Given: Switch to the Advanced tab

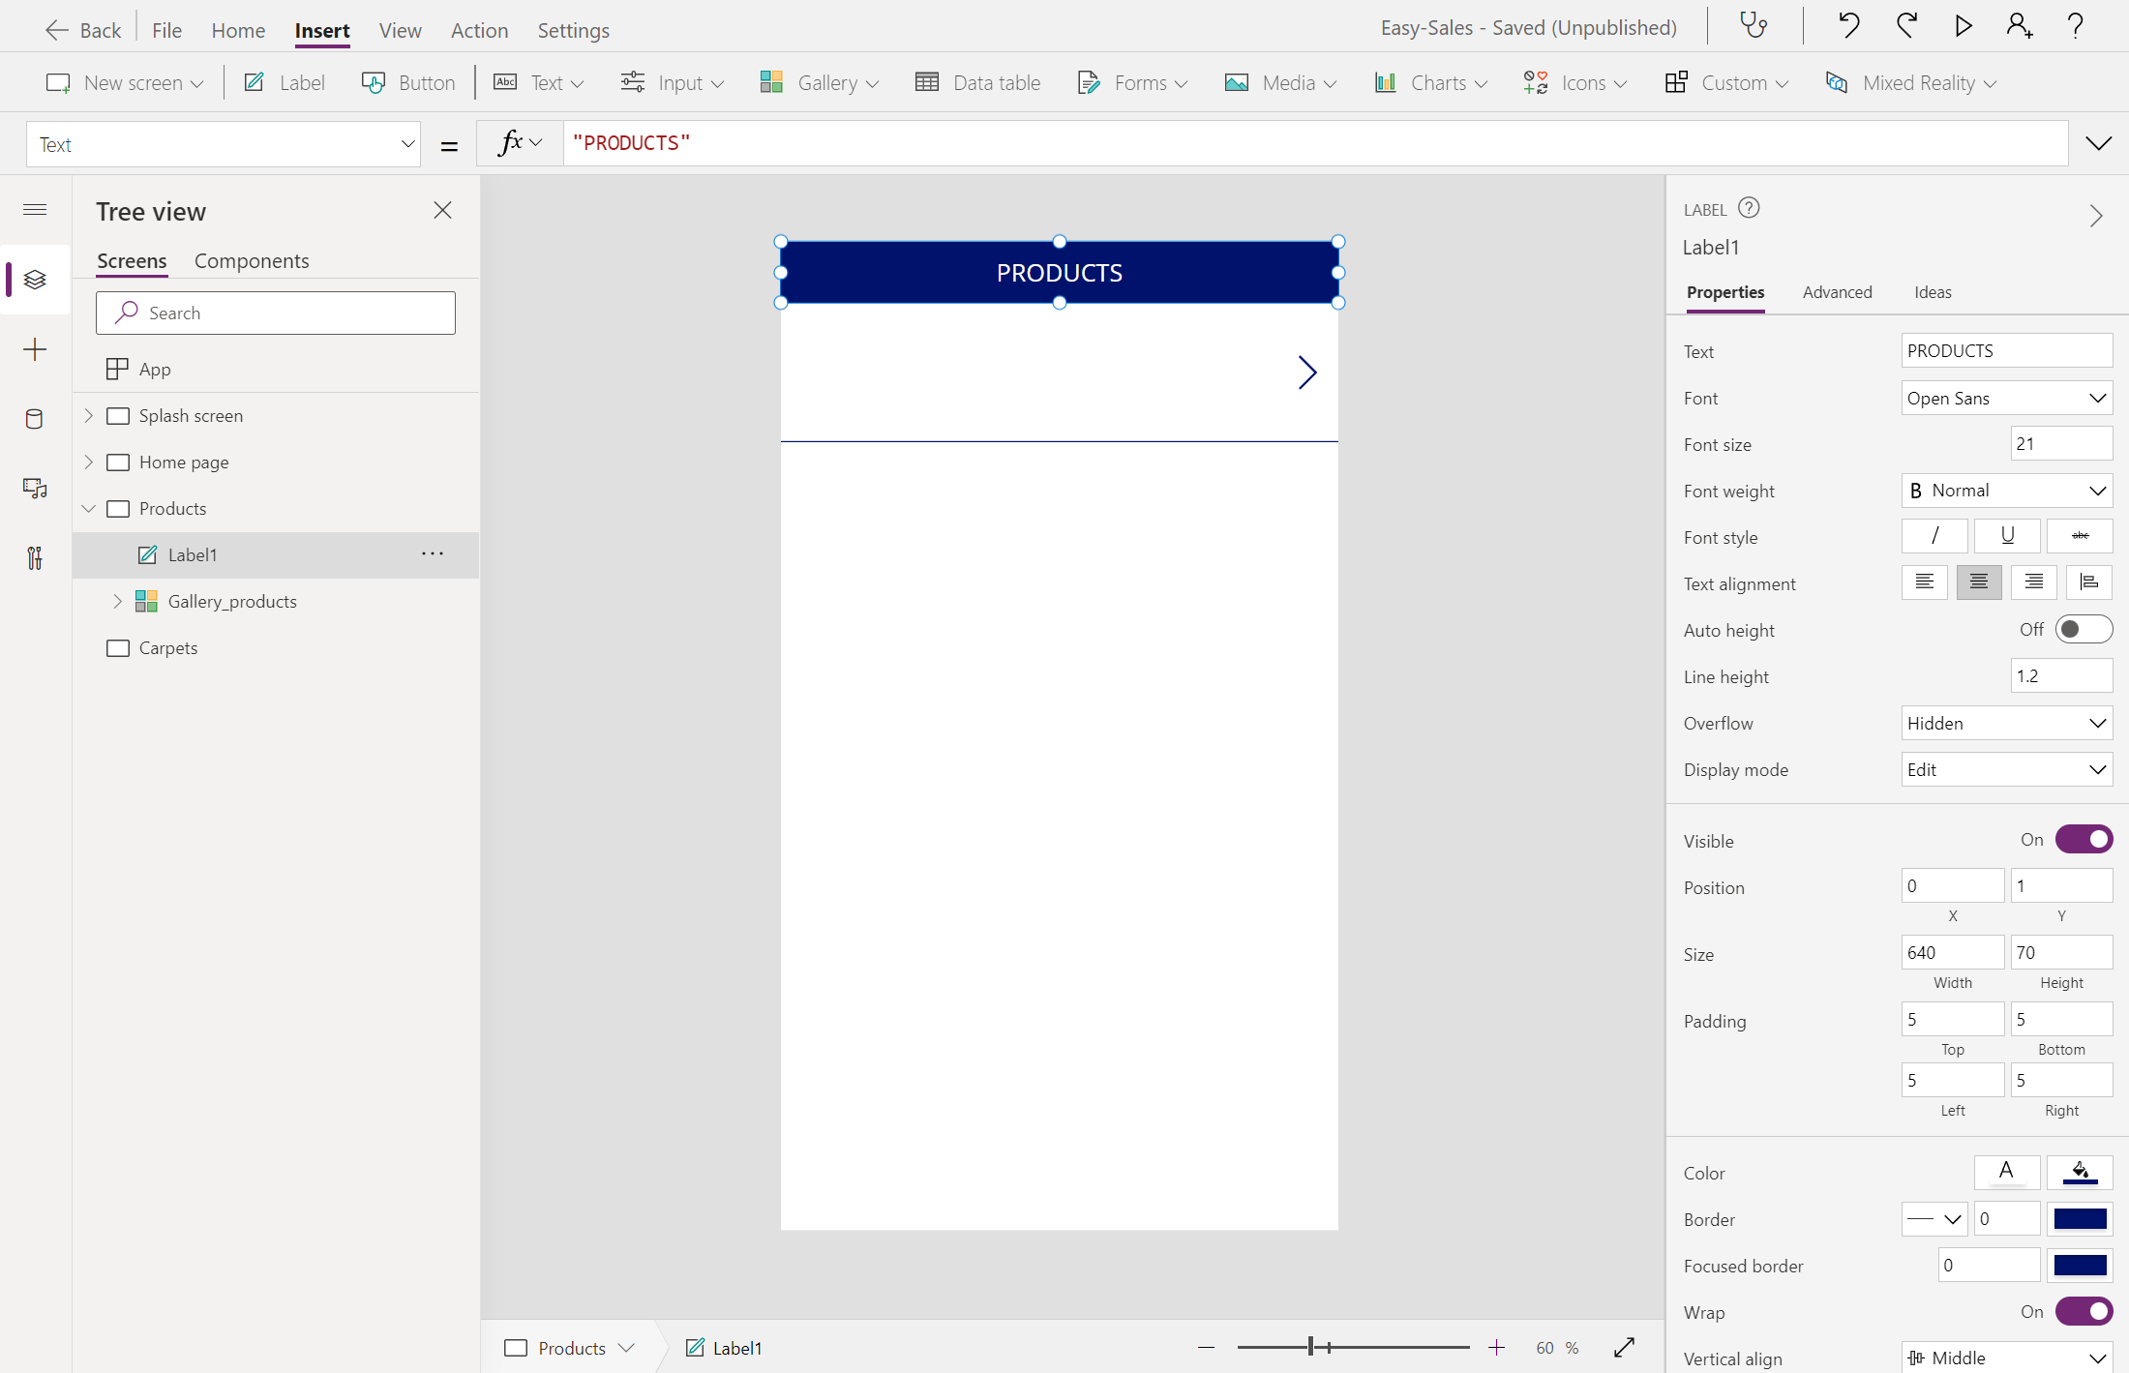Looking at the screenshot, I should tap(1837, 292).
